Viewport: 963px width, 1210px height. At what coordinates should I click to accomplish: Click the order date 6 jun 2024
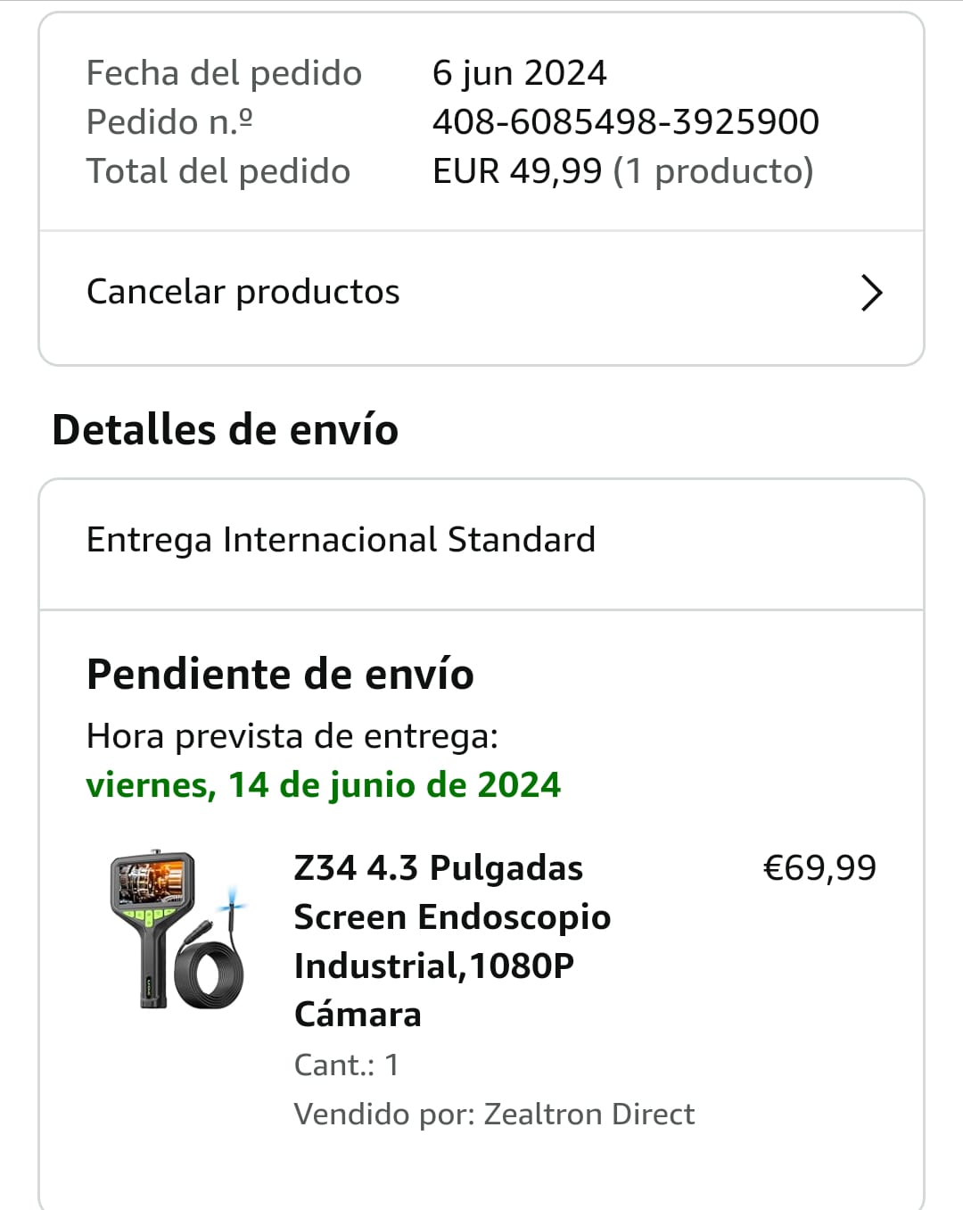coord(519,73)
